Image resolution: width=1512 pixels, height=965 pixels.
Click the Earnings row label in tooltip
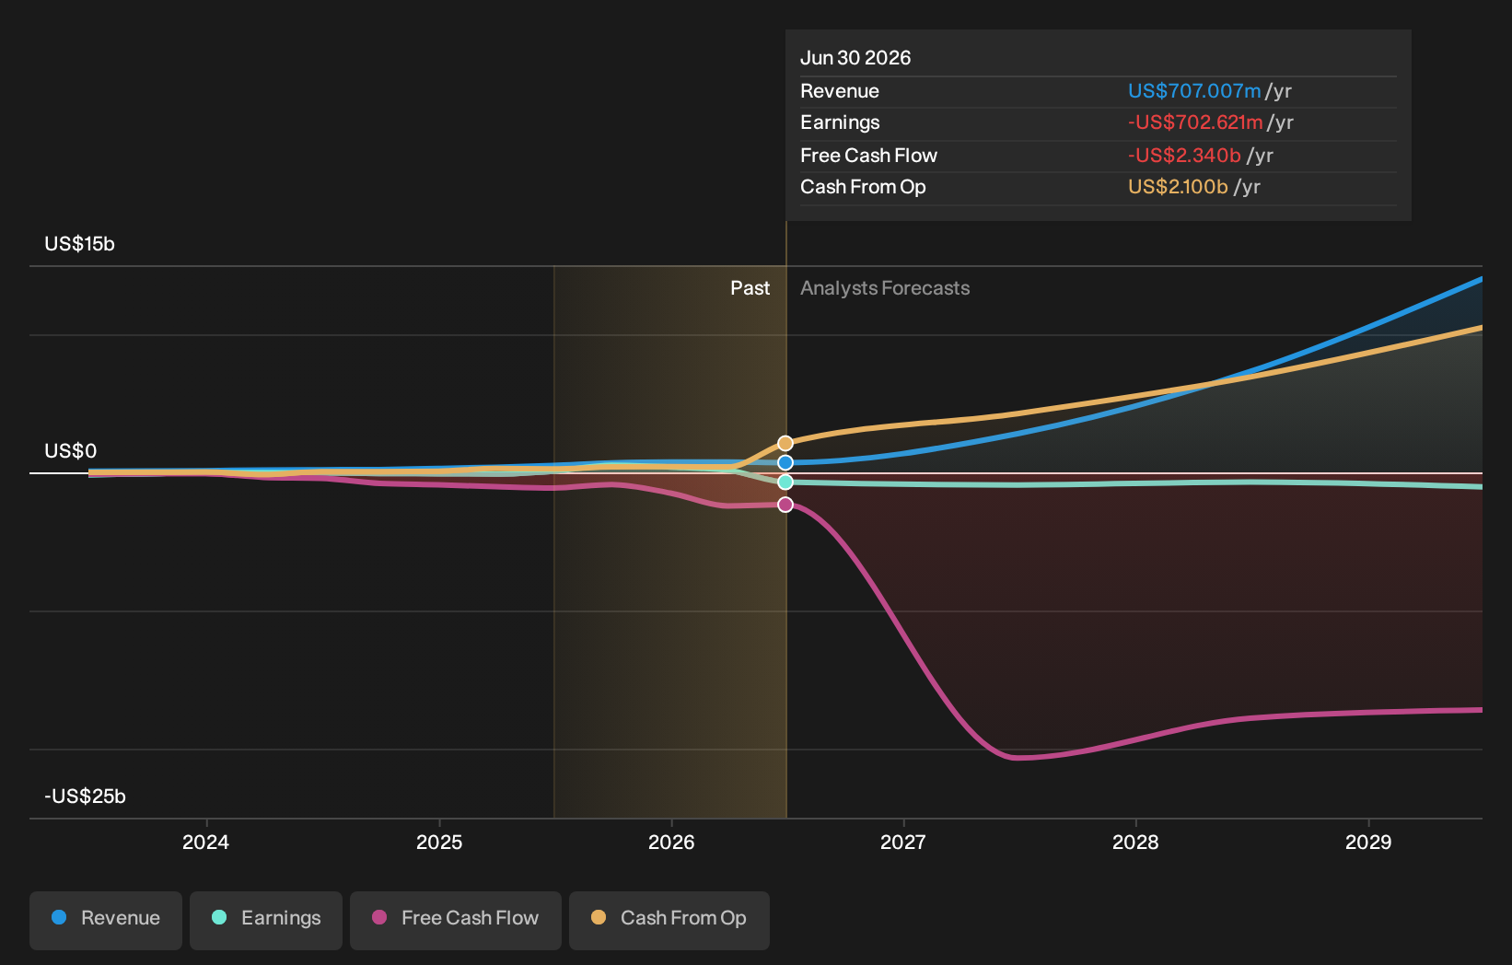(840, 122)
